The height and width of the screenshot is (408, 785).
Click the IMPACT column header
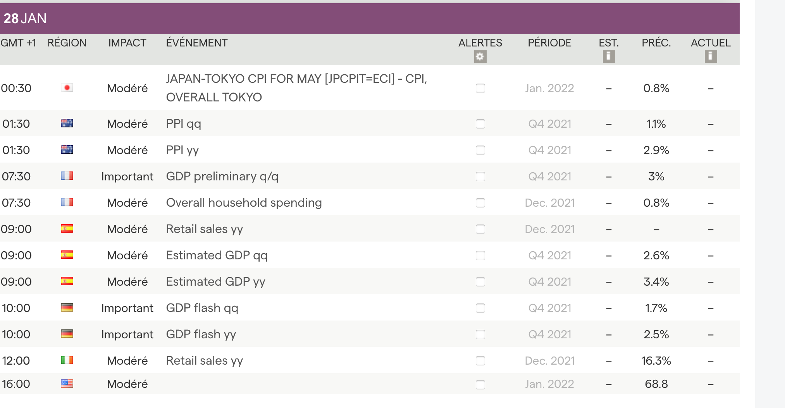tap(127, 43)
